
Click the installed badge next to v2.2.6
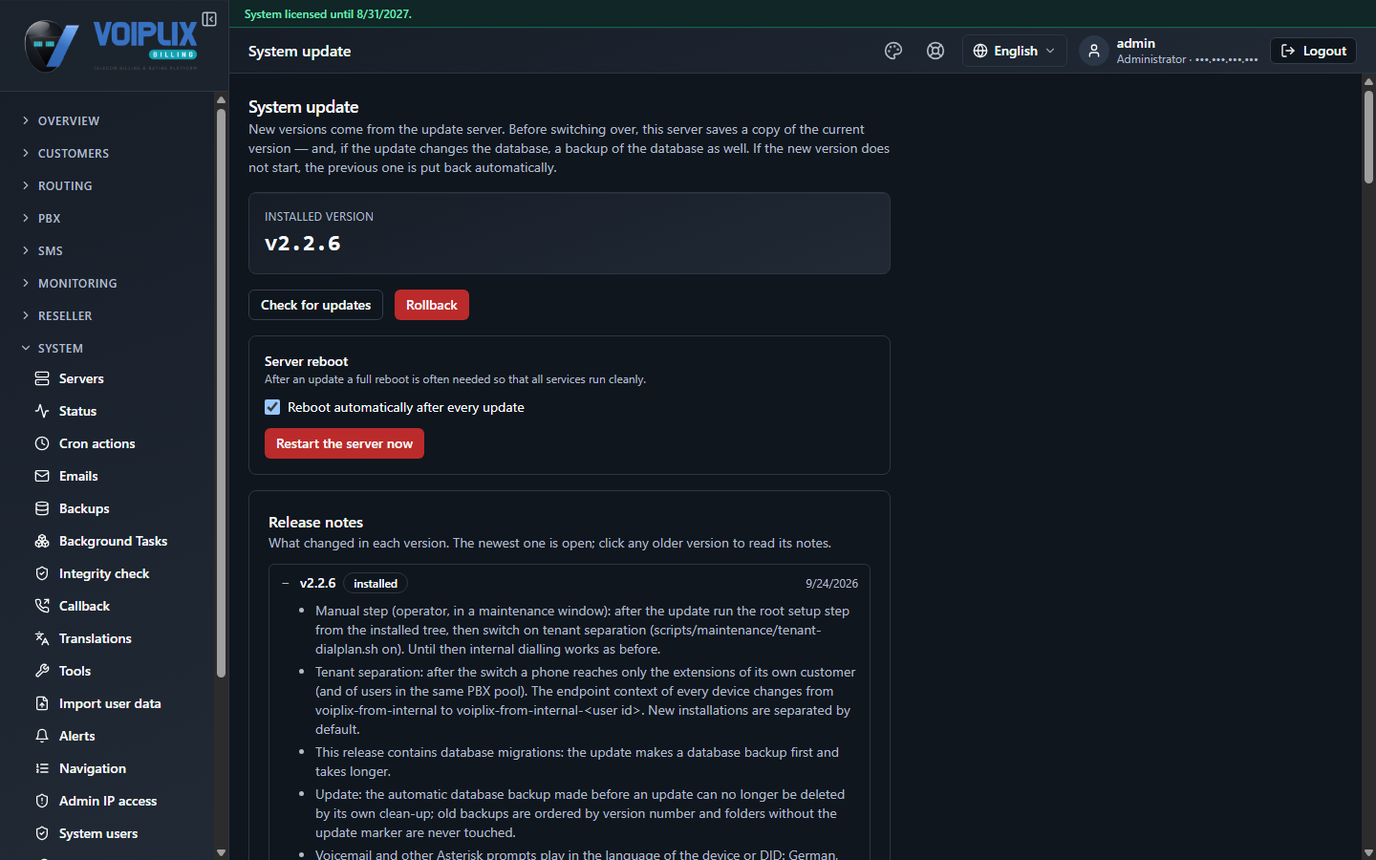click(376, 583)
